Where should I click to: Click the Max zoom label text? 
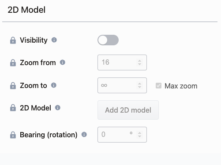coord(181,86)
